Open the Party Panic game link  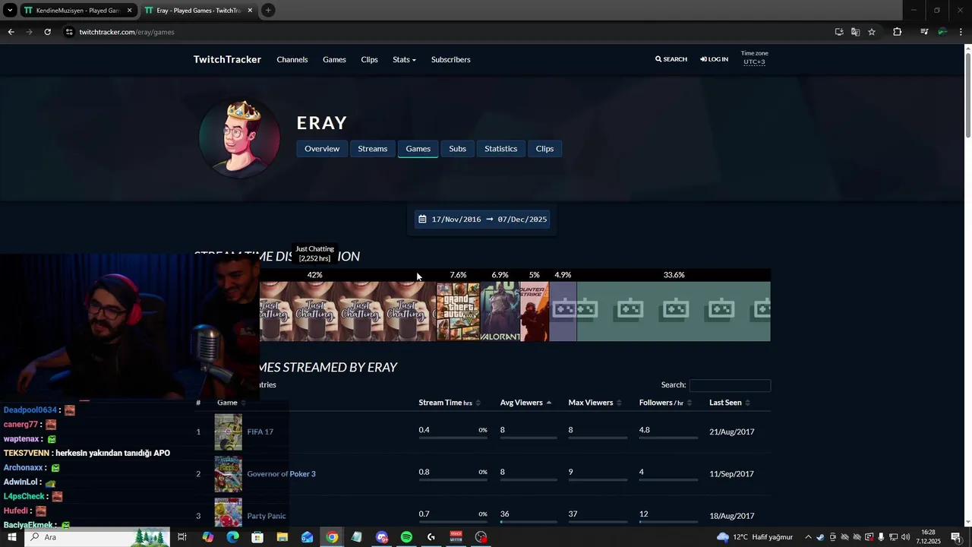267,516
